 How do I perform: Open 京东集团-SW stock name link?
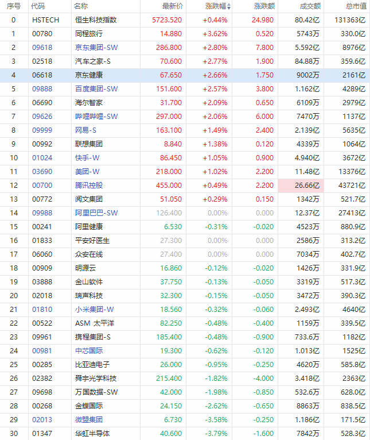[x=96, y=48]
